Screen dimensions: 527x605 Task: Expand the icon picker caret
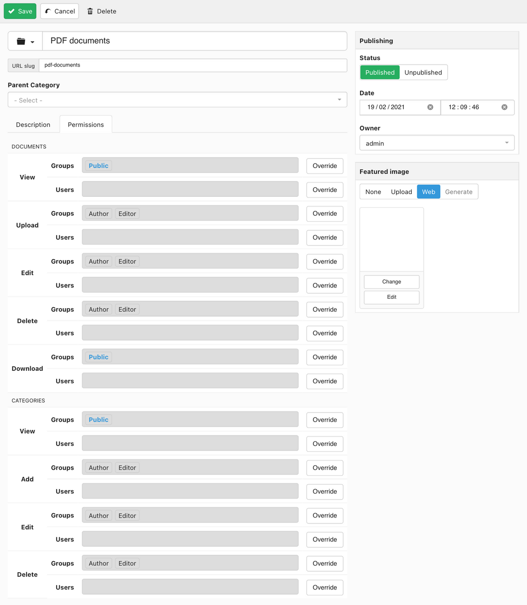pos(32,42)
